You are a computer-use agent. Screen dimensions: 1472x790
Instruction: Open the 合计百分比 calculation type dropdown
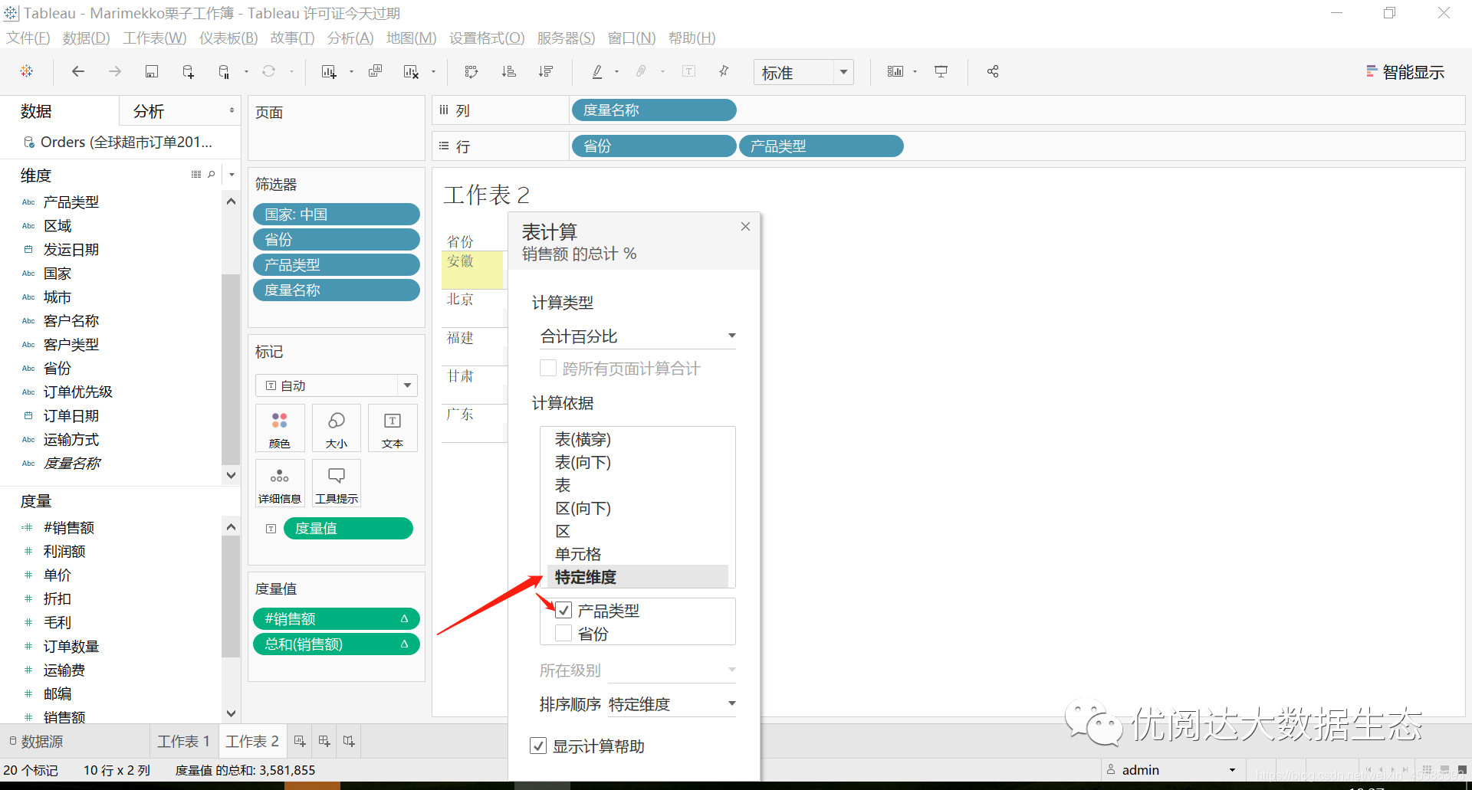pyautogui.click(x=638, y=336)
